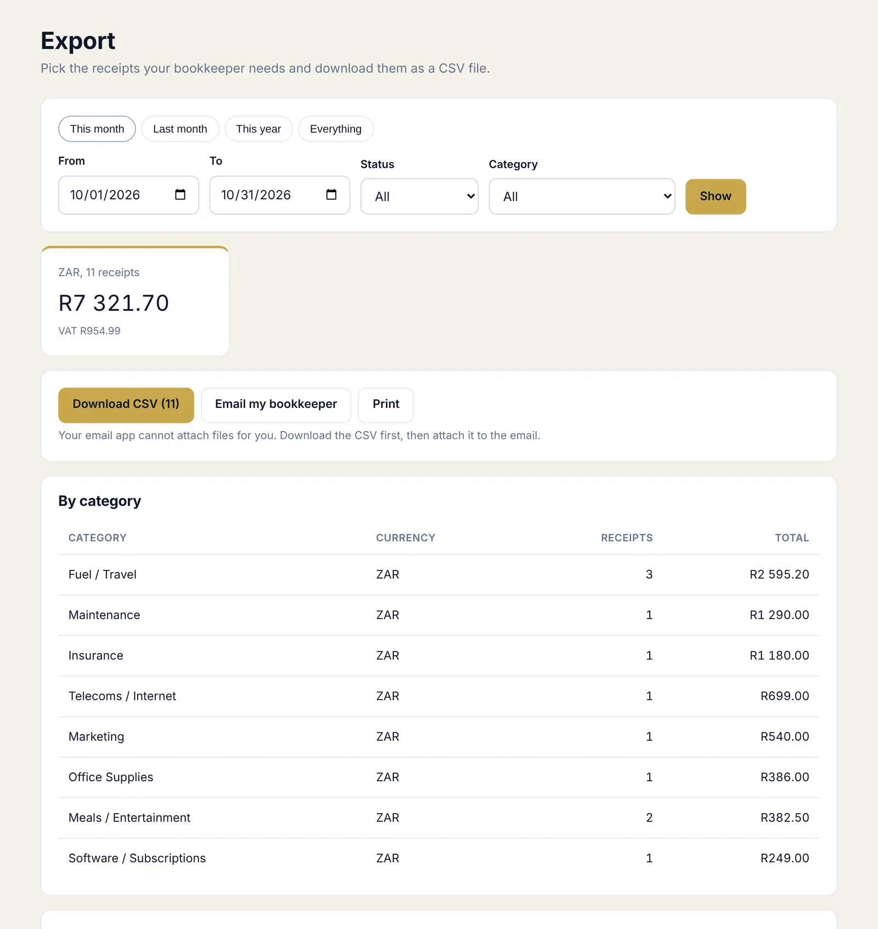
Task: Click the R1 290.00 total value
Action: tap(779, 615)
